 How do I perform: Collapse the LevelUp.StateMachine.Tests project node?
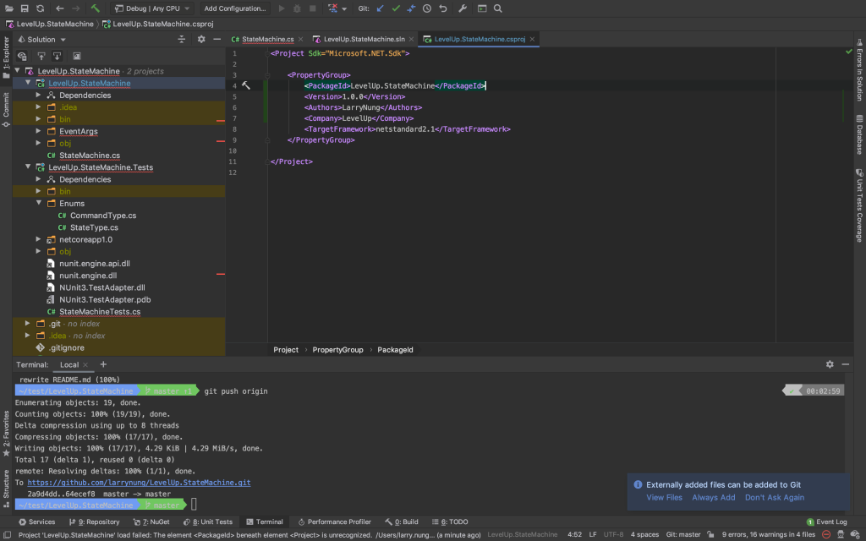click(28, 167)
